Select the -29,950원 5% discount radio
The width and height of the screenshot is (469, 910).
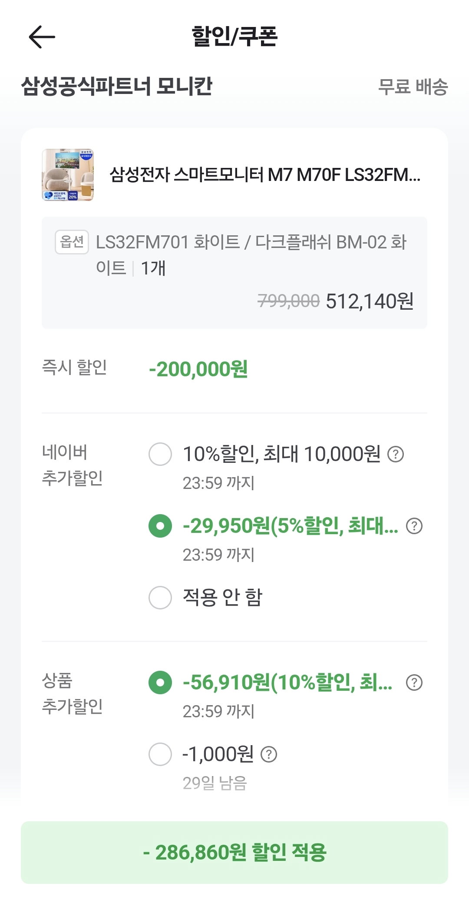point(160,526)
